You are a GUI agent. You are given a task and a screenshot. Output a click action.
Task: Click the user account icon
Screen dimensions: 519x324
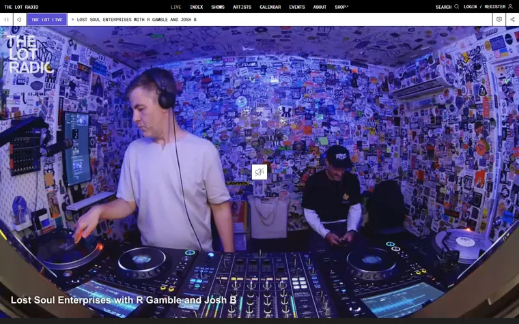click(510, 7)
